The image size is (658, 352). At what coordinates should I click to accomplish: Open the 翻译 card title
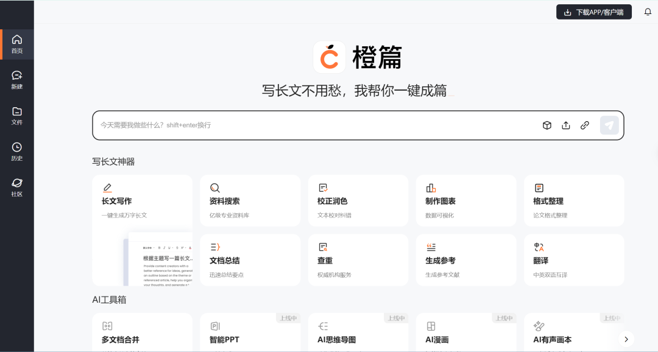(x=541, y=261)
